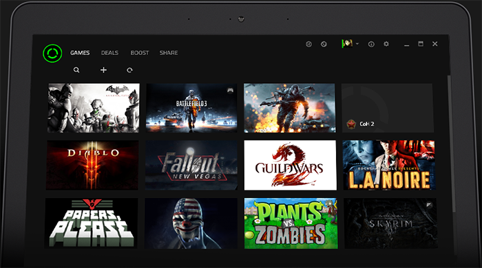Viewport: 482px width, 268px height.
Task: Launch the Payday 2 clown mask tile
Action: (191, 223)
